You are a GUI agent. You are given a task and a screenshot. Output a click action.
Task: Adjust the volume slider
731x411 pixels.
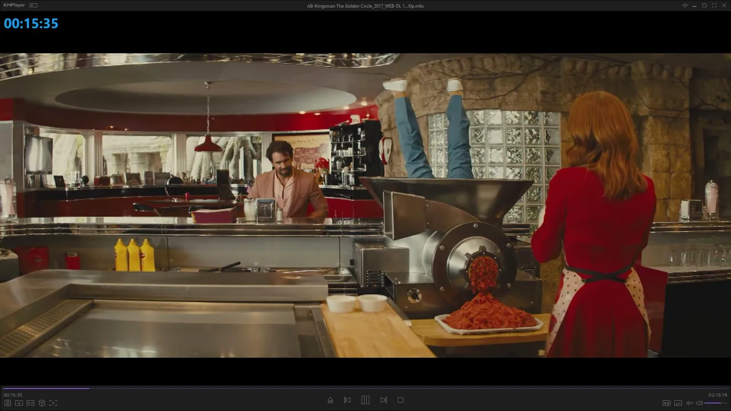coord(716,403)
